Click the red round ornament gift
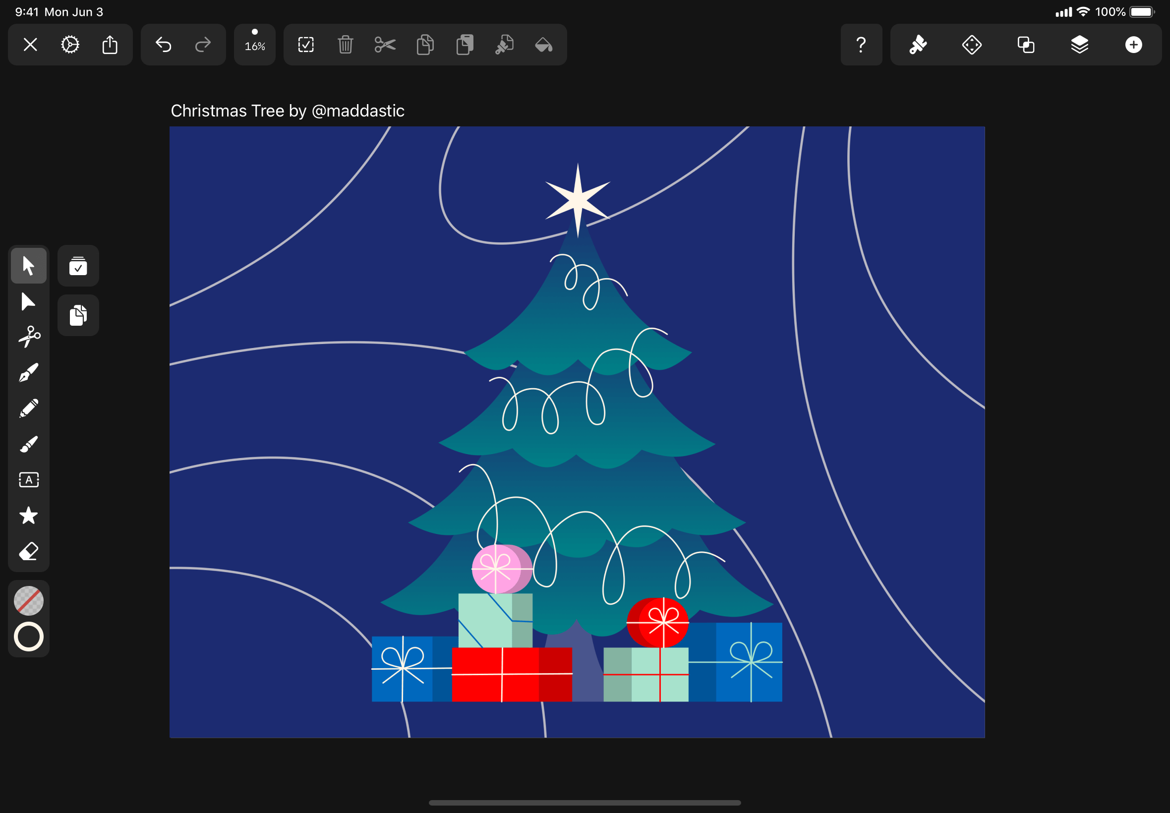 click(x=657, y=623)
